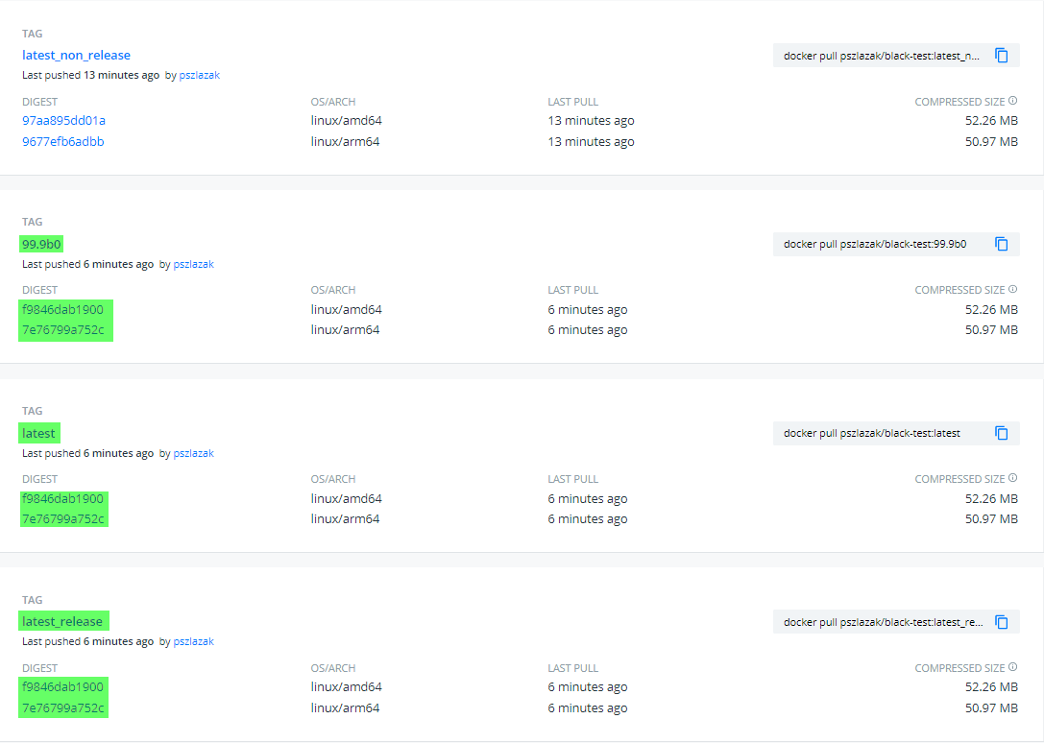Select linux/arm64 in the latest_release card
This screenshot has height=743, width=1044.
(x=345, y=707)
